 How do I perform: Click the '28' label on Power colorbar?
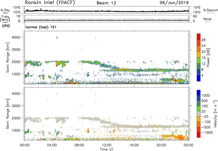203,40
